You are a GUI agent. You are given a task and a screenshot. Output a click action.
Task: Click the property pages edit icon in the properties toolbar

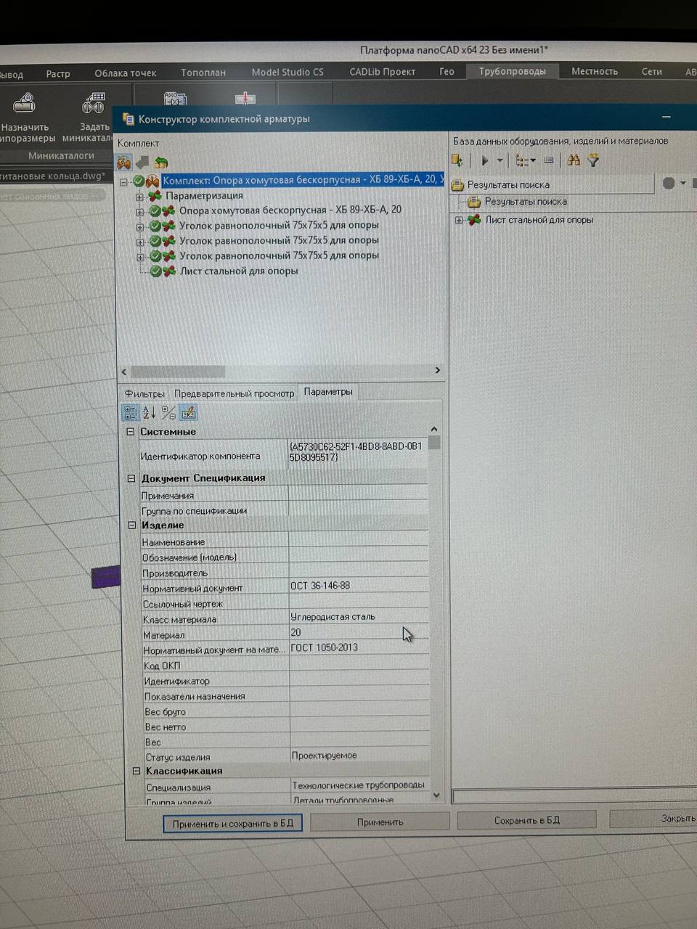188,413
